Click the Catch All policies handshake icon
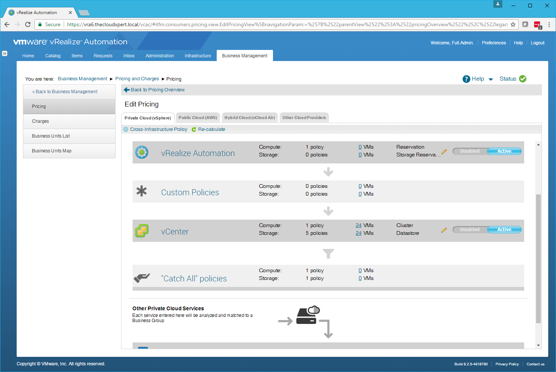 click(x=142, y=277)
